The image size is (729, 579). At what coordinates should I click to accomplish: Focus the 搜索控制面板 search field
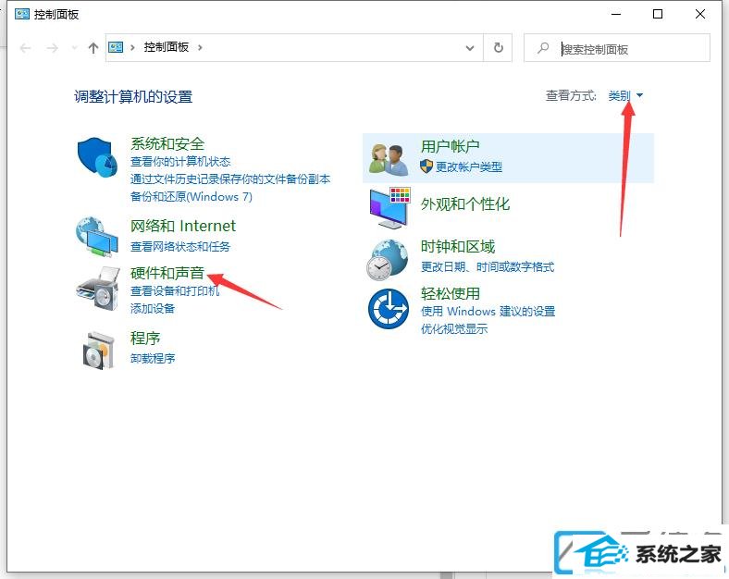pyautogui.click(x=617, y=48)
